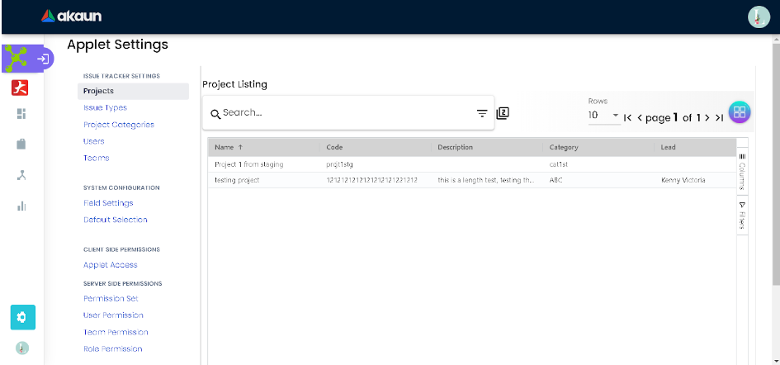Sort by Lead column header
The width and height of the screenshot is (780, 365).
[x=694, y=147]
